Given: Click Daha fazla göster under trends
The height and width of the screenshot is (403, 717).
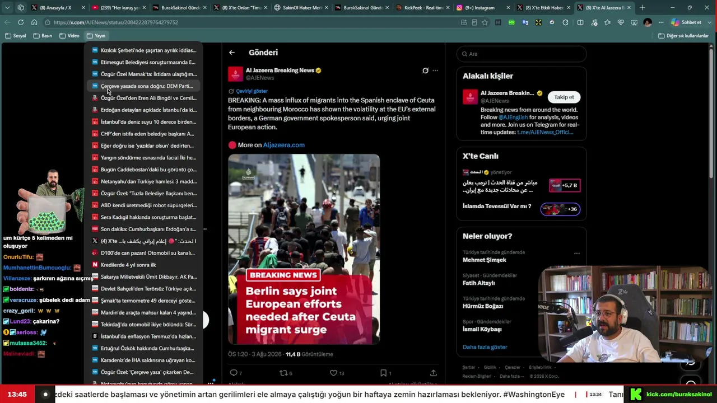Looking at the screenshot, I should [485, 347].
